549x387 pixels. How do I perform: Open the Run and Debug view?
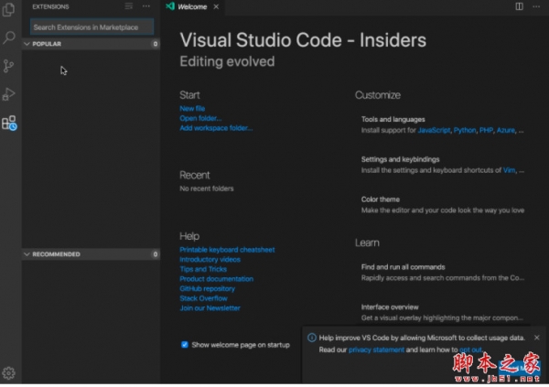coord(9,94)
